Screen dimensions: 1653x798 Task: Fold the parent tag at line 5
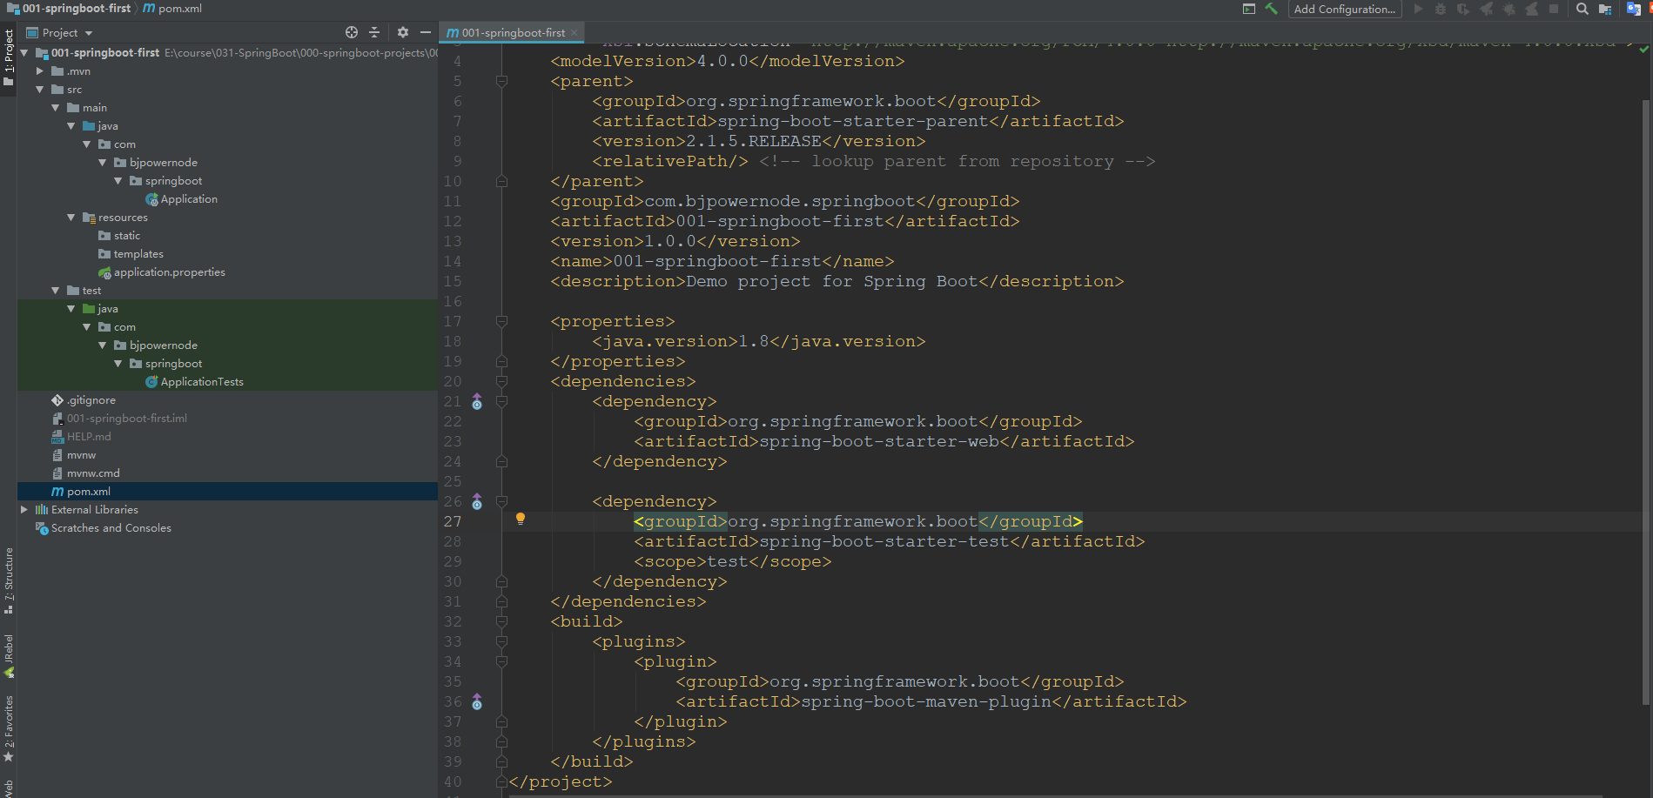pyautogui.click(x=501, y=81)
